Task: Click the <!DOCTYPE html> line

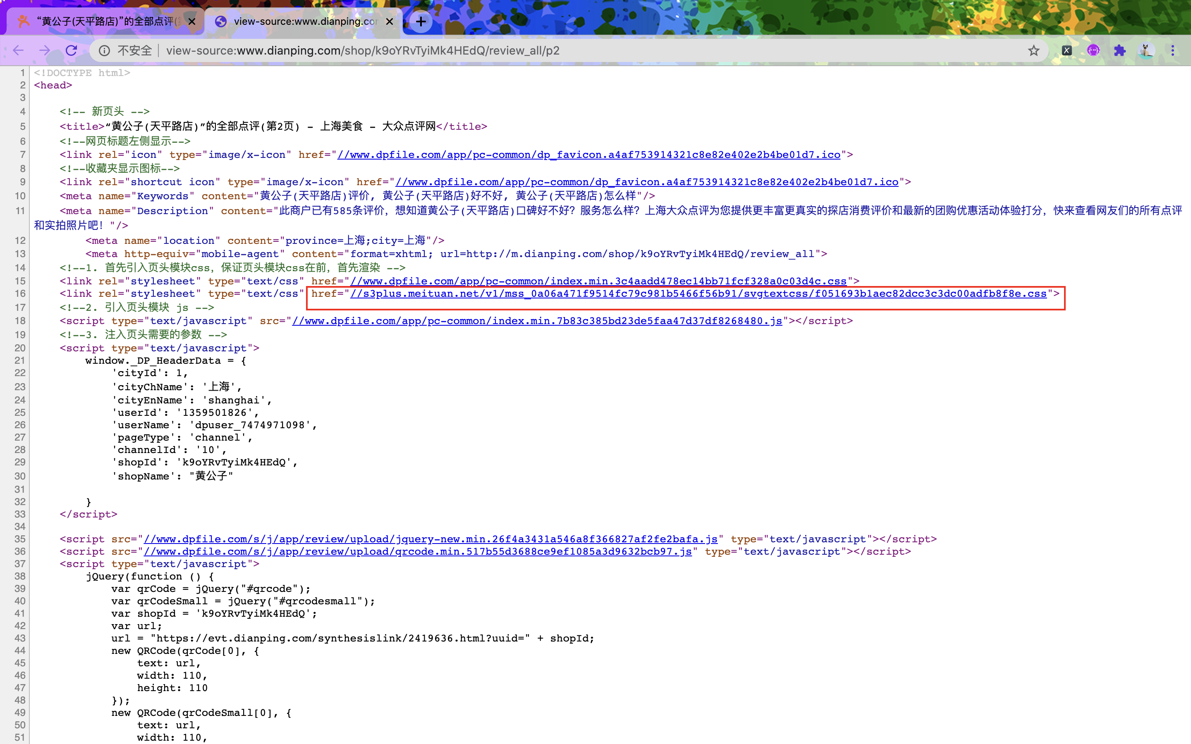Action: coord(82,73)
